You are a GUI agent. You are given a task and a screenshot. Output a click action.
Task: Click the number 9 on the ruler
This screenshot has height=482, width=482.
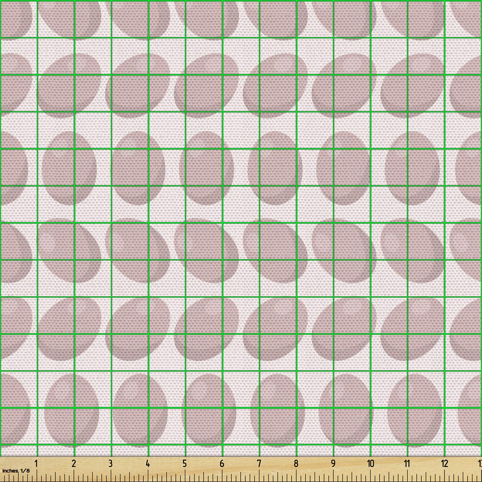point(333,464)
